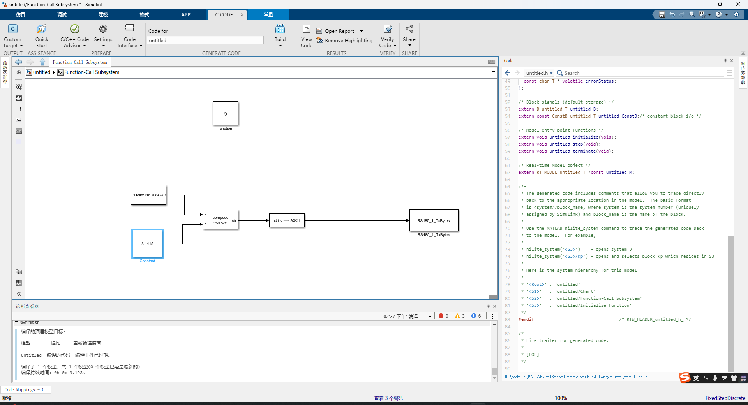This screenshot has height=405, width=748.
Task: Click the View Code button
Action: [307, 36]
